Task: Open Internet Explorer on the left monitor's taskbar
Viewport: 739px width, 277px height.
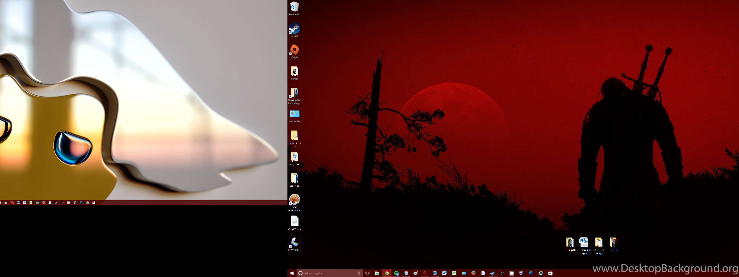Action: click(x=87, y=203)
